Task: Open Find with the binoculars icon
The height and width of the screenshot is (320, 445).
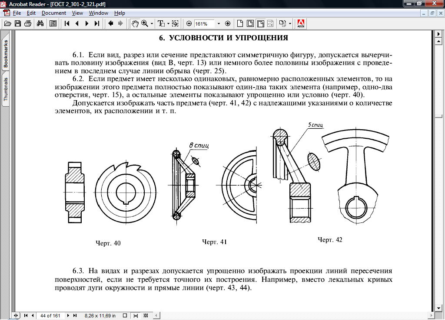Action: pyautogui.click(x=40, y=24)
